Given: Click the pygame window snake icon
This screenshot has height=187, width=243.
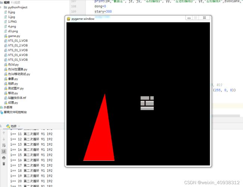Looking at the screenshot, I should (x=68, y=19).
